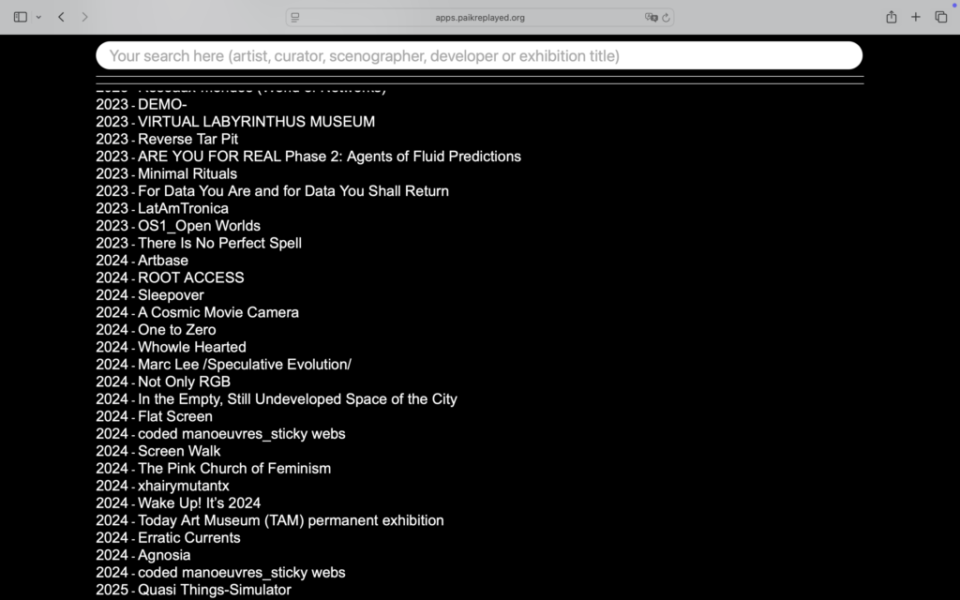Open the page menu icon in address bar
This screenshot has height=600, width=960.
pyautogui.click(x=295, y=17)
